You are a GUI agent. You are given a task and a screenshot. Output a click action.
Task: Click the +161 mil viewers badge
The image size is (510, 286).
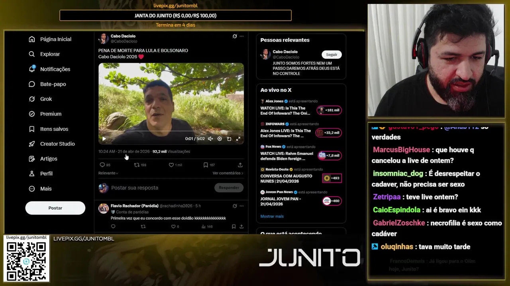[329, 110]
